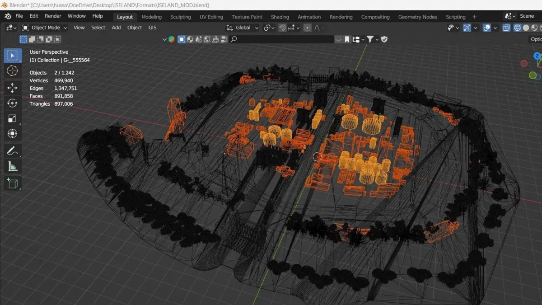Screen dimensions: 542x305
Task: Open the editor type dropdown
Action: 11,28
